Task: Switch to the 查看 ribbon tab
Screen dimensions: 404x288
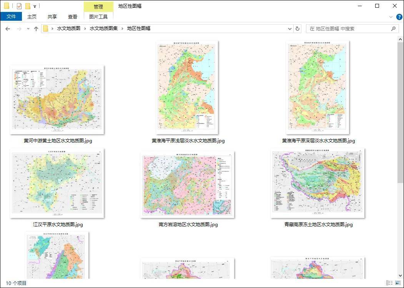Action: [x=73, y=17]
